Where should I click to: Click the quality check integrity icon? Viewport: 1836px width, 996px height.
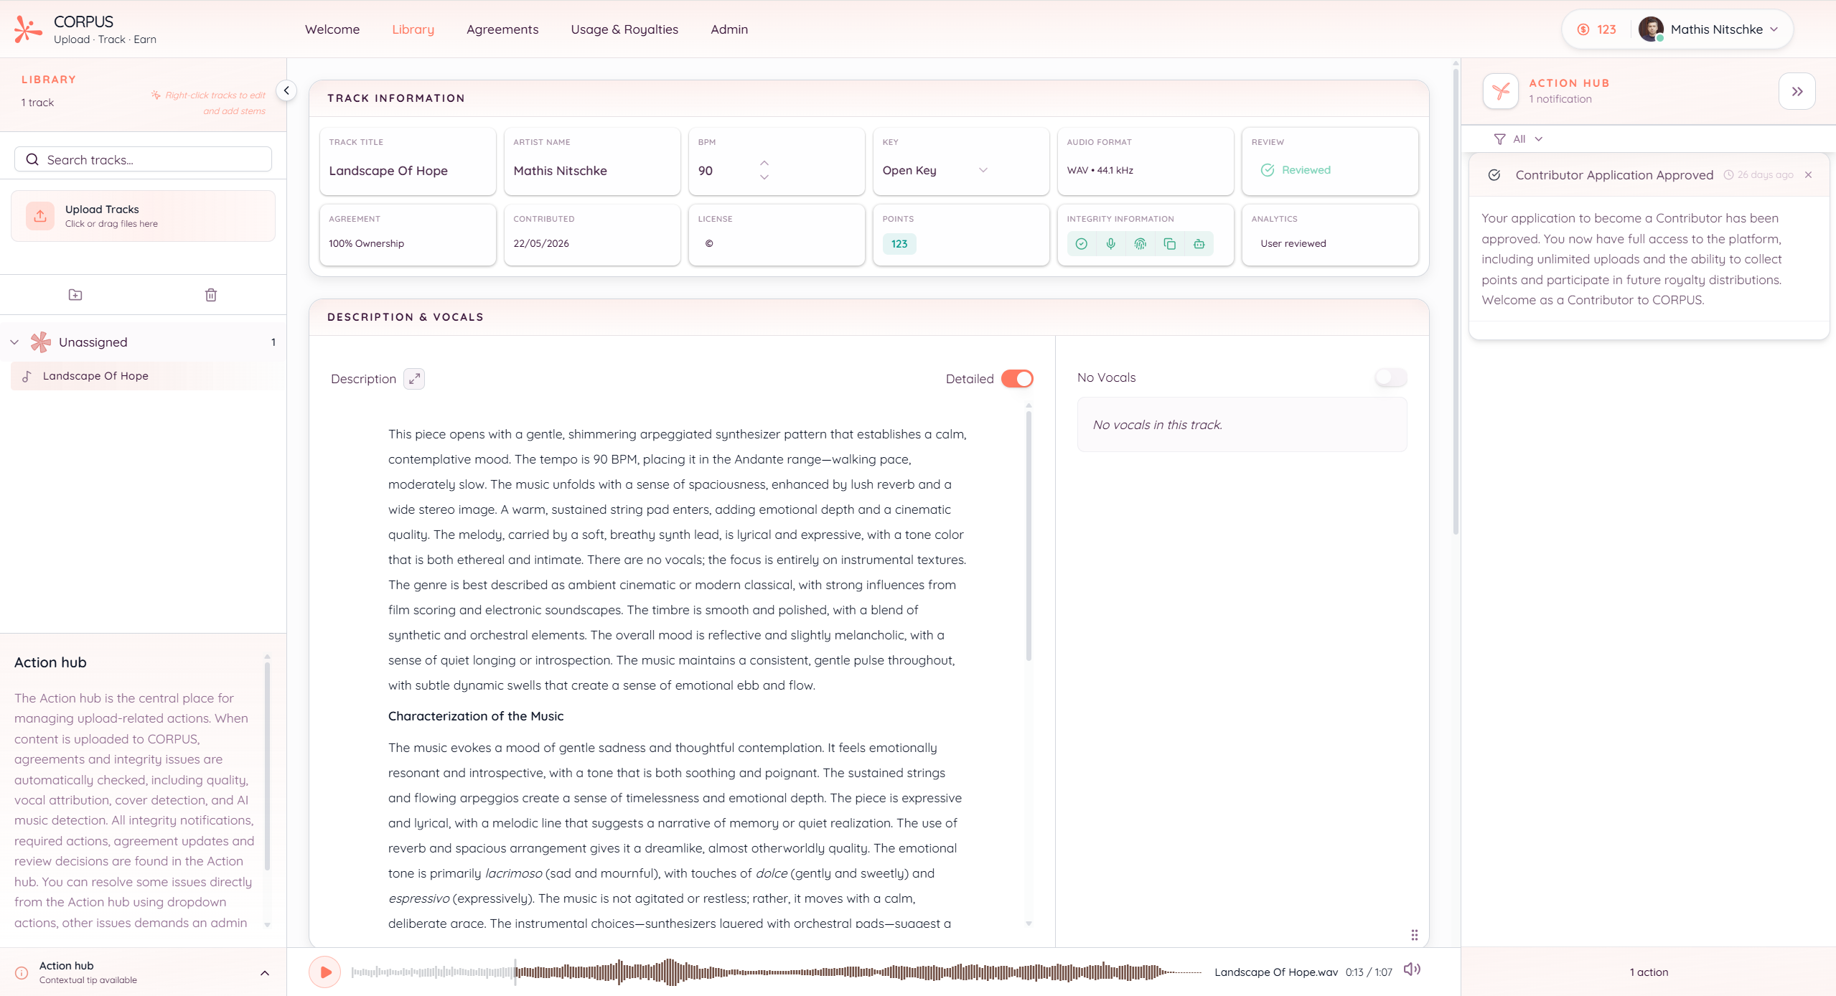pos(1082,244)
